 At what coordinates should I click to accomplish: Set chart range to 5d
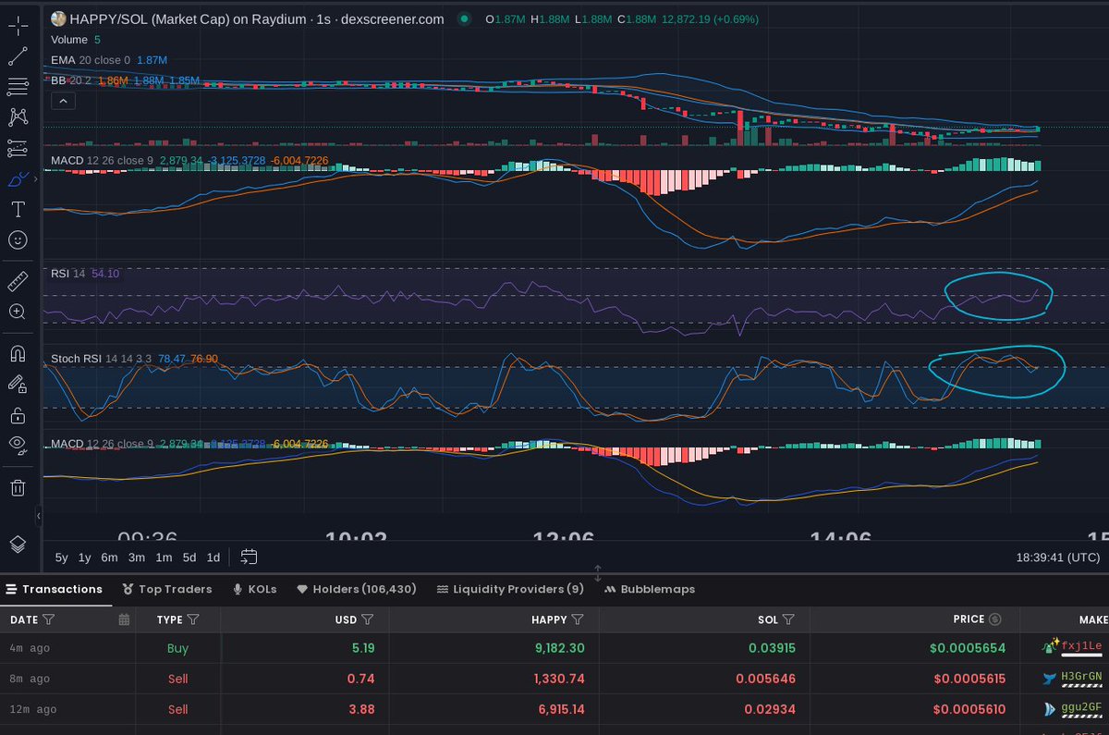[189, 557]
